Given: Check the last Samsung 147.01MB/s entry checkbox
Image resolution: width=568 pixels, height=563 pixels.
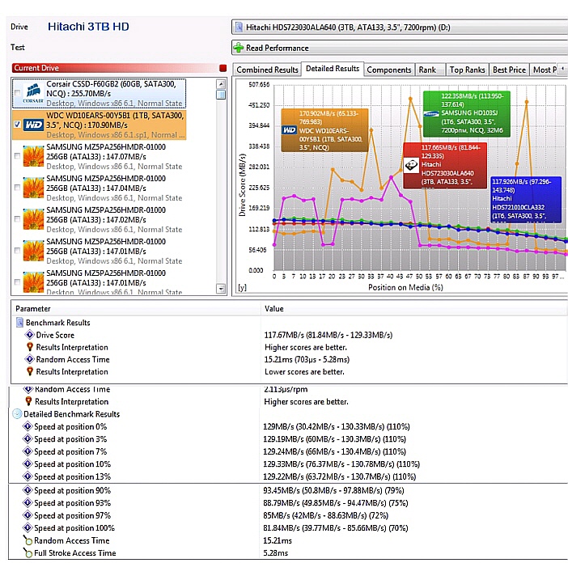Looking at the screenshot, I should pos(17,281).
